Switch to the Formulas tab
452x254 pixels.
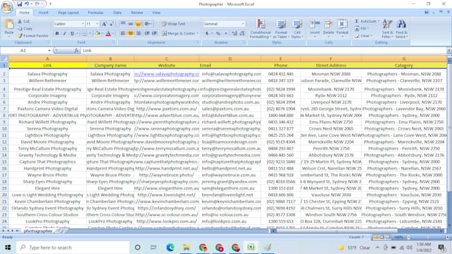tap(96, 13)
